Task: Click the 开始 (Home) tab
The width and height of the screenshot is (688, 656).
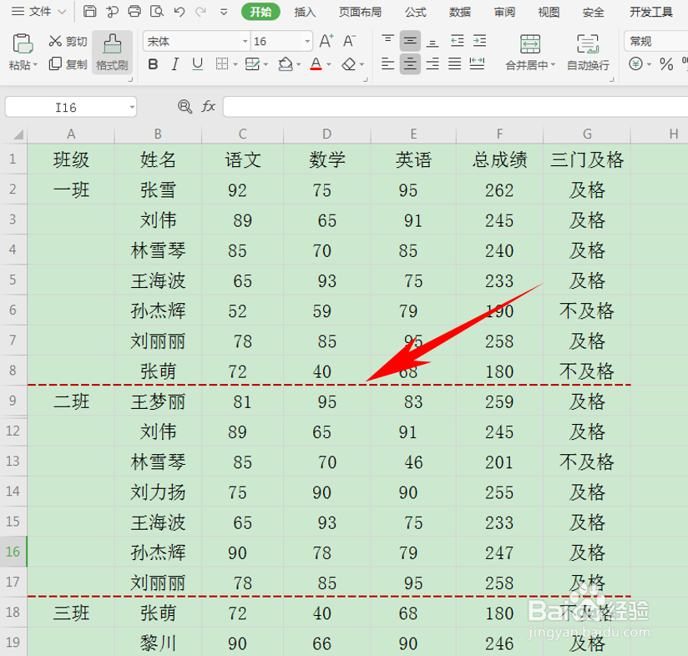Action: (261, 12)
